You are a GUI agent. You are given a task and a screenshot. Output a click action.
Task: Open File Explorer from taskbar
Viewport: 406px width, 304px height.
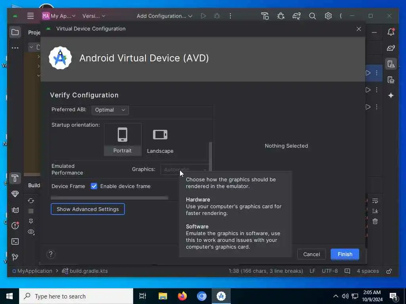pyautogui.click(x=163, y=296)
